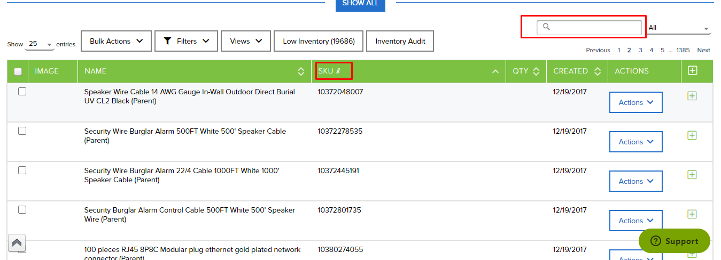Screen dimensions: 721x260
Task: Go to Next page
Action: 704,50
